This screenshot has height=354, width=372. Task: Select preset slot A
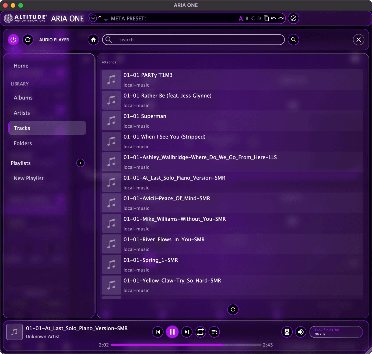(241, 19)
